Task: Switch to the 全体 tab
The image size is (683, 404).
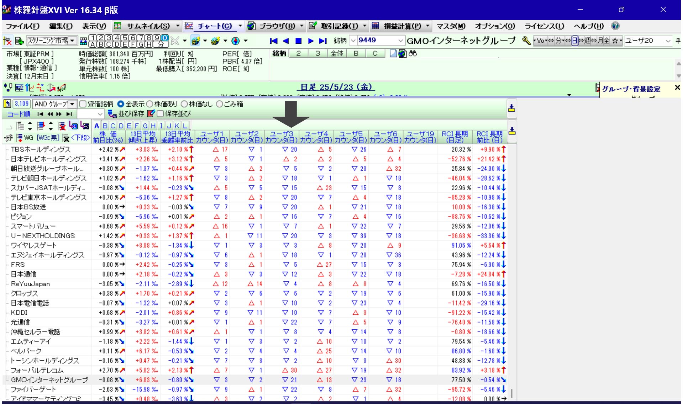Action: (337, 54)
